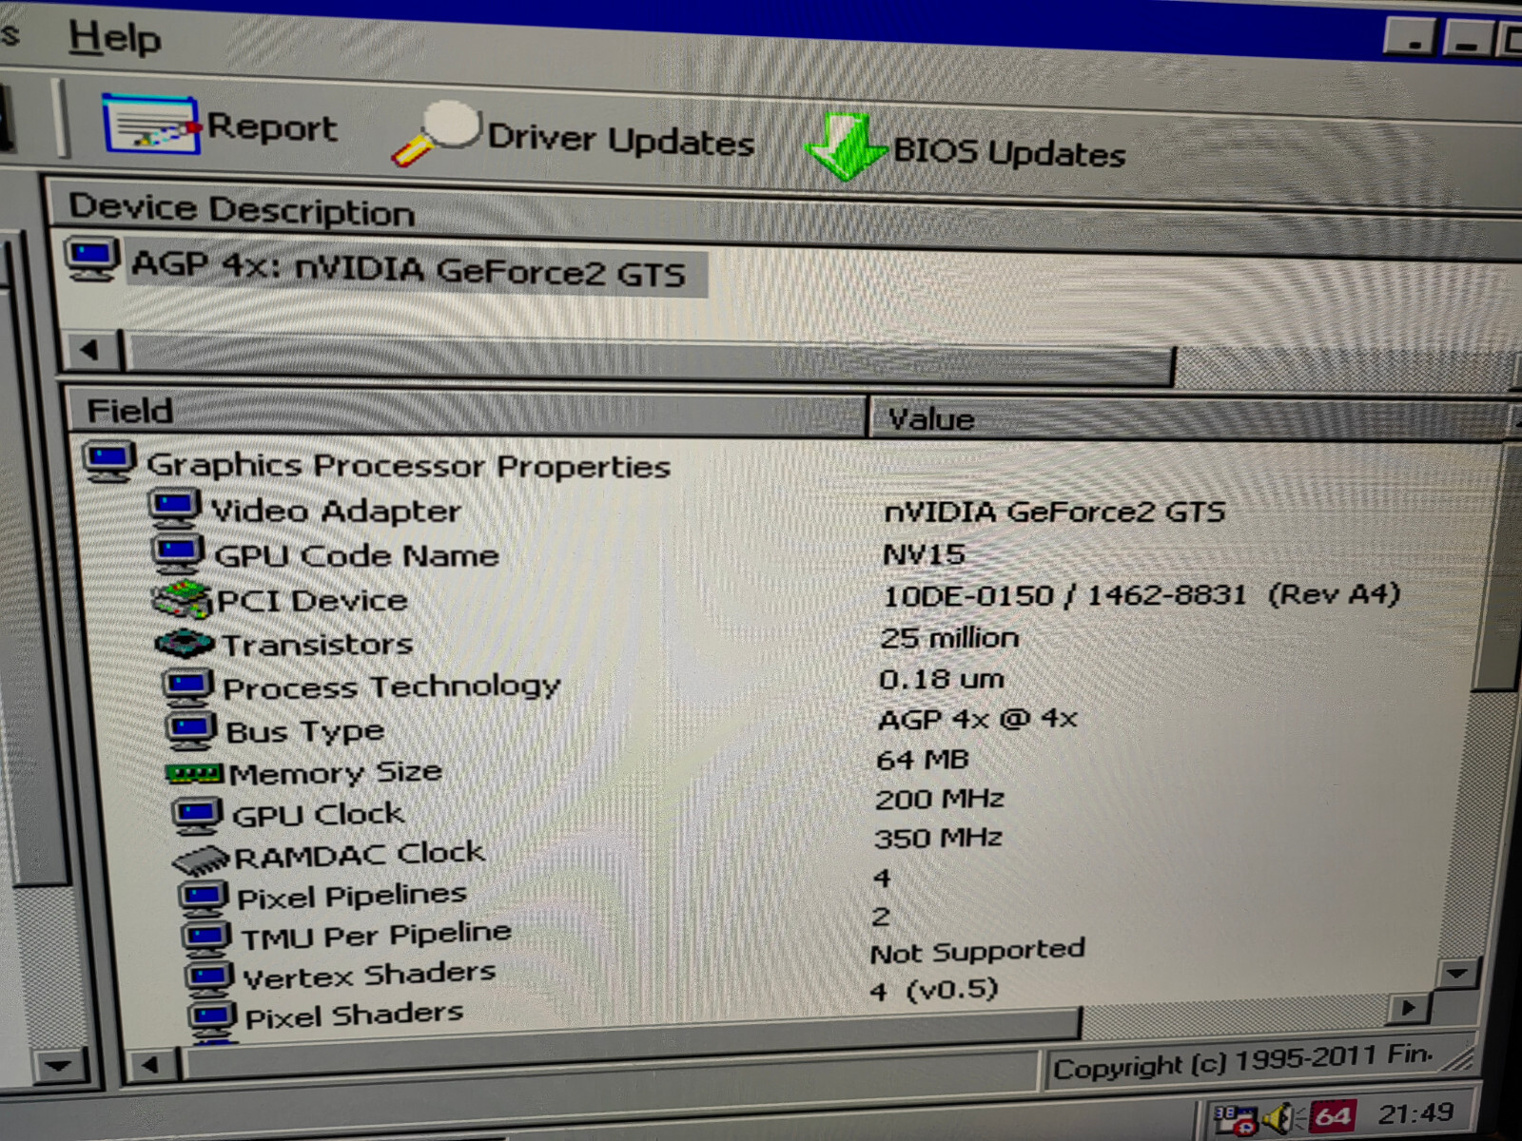1522x1141 pixels.
Task: Click the GPU Clock row icon
Action: click(x=198, y=816)
